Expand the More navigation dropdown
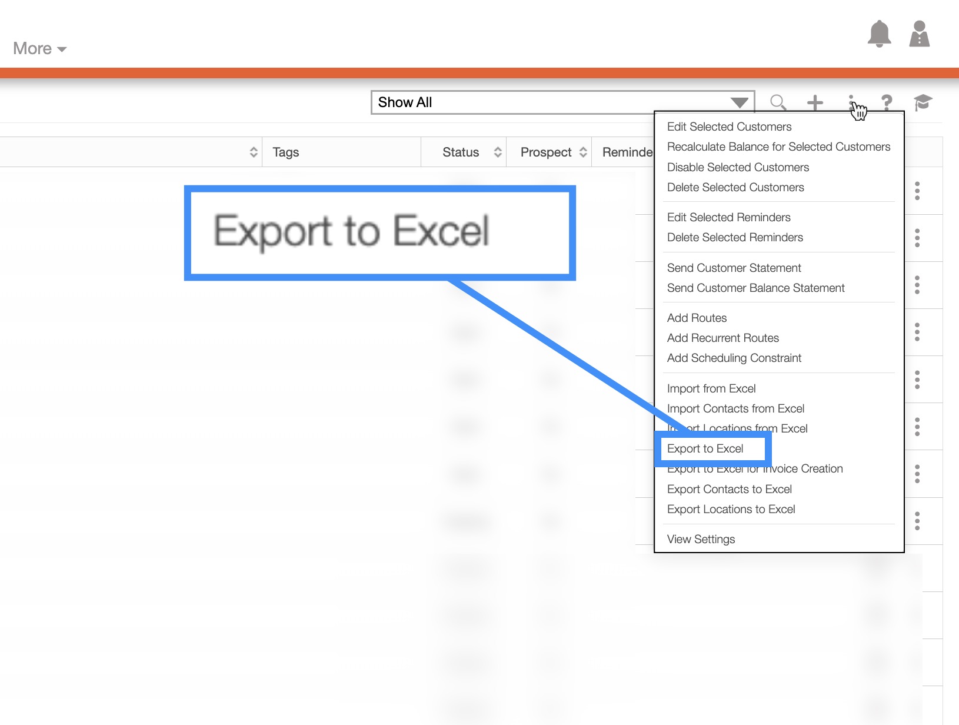The height and width of the screenshot is (725, 959). 39,49
